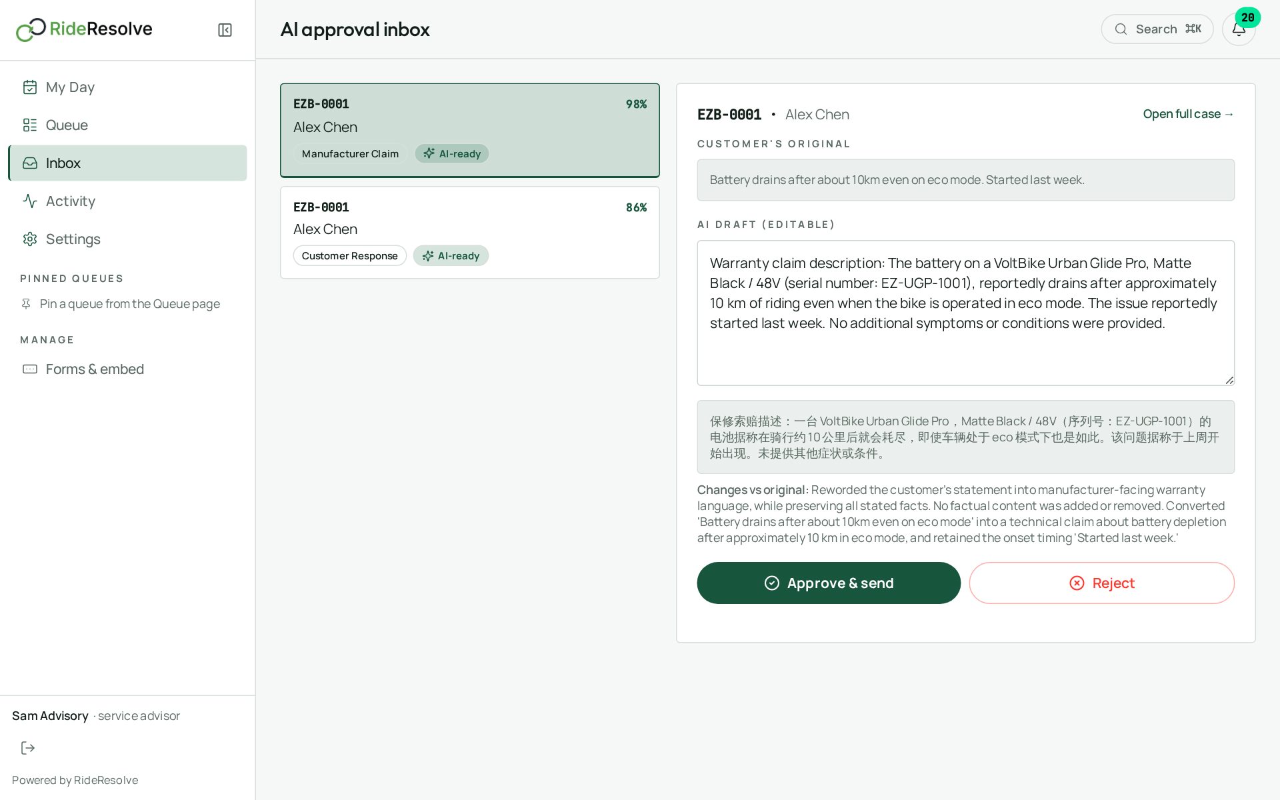Viewport: 1280px width, 800px height.
Task: Select the Customer Response case card
Action: coord(470,233)
